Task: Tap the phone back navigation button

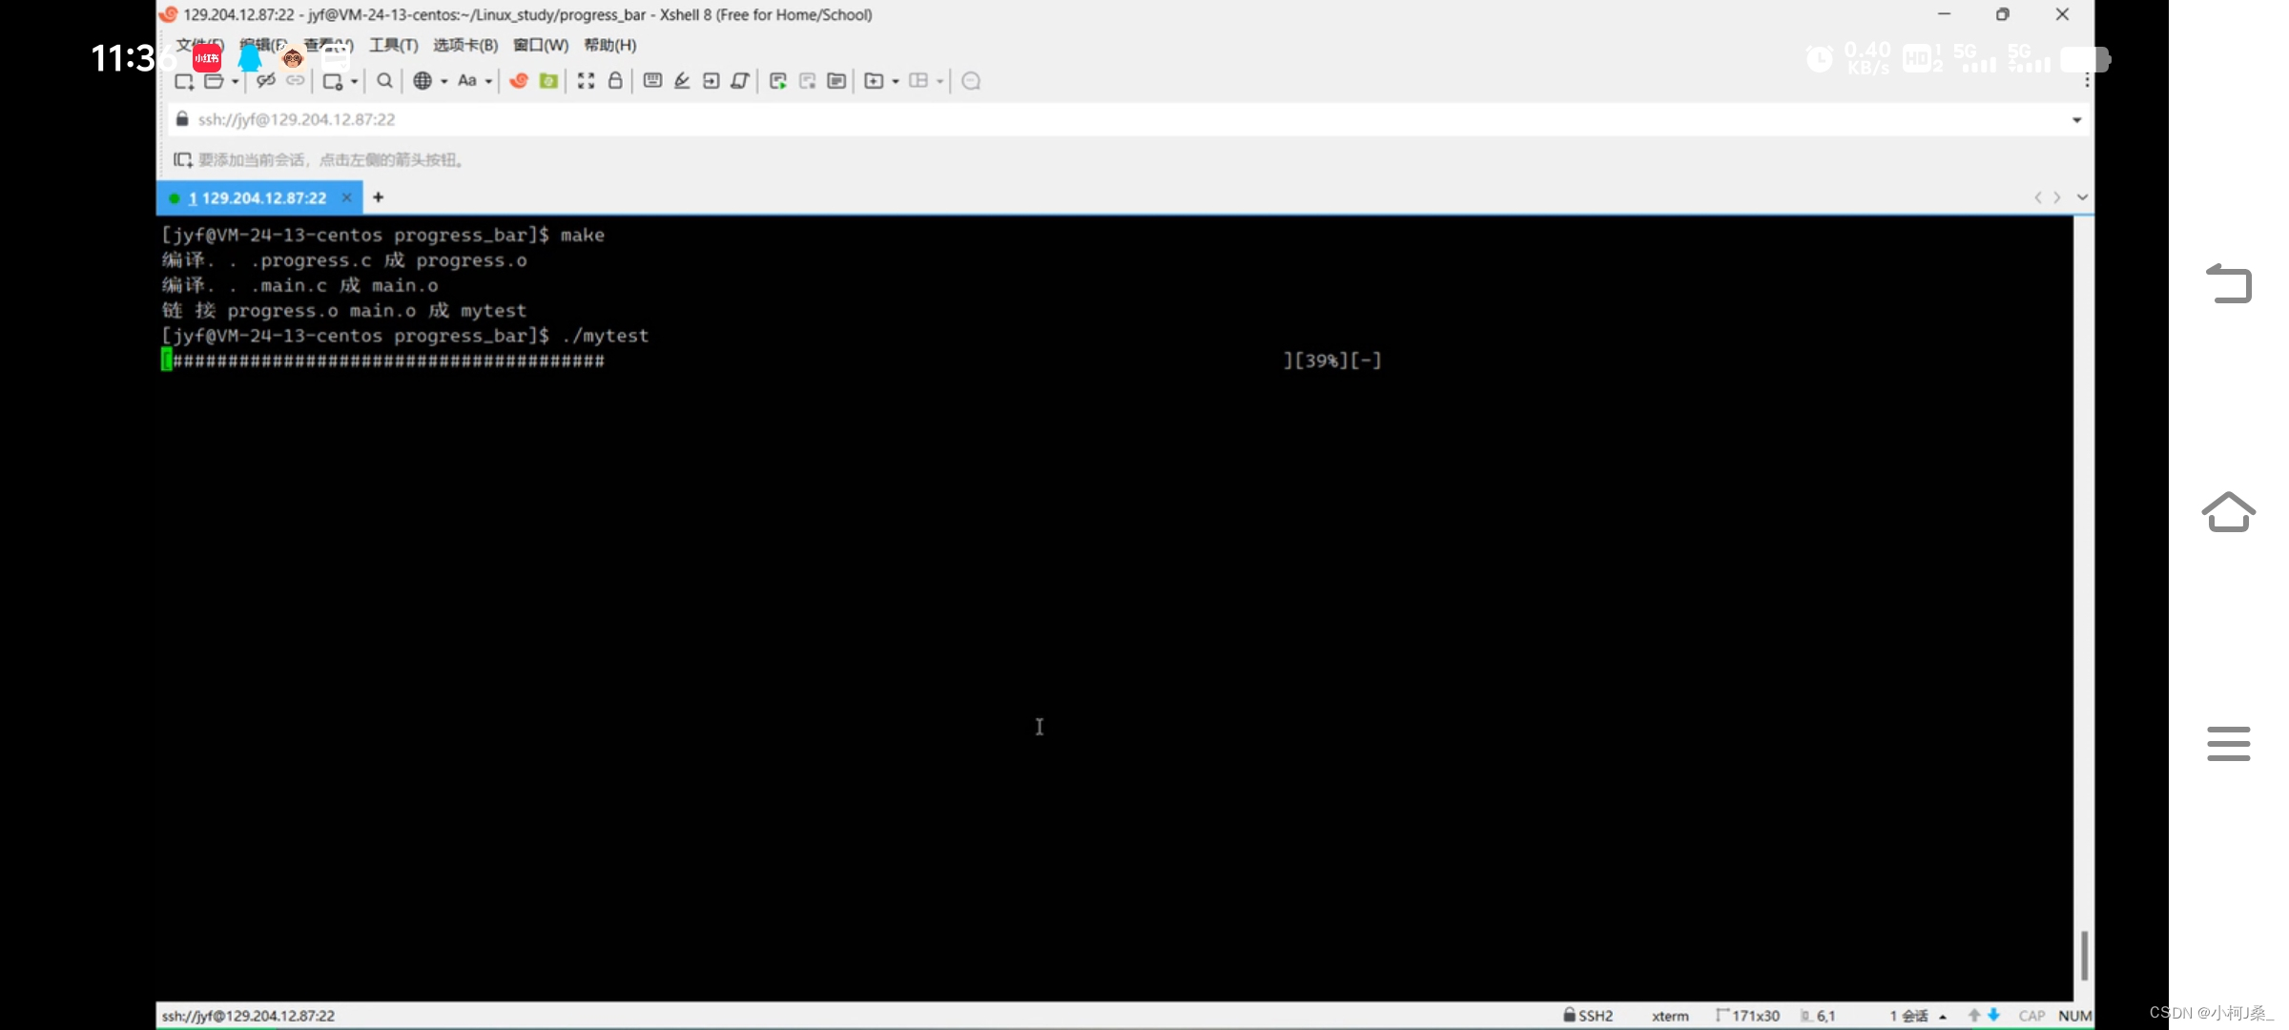Action: 2229,283
